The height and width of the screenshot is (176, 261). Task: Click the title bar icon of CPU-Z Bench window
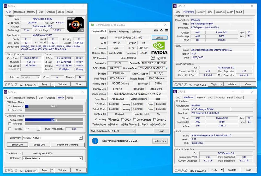click(5, 92)
